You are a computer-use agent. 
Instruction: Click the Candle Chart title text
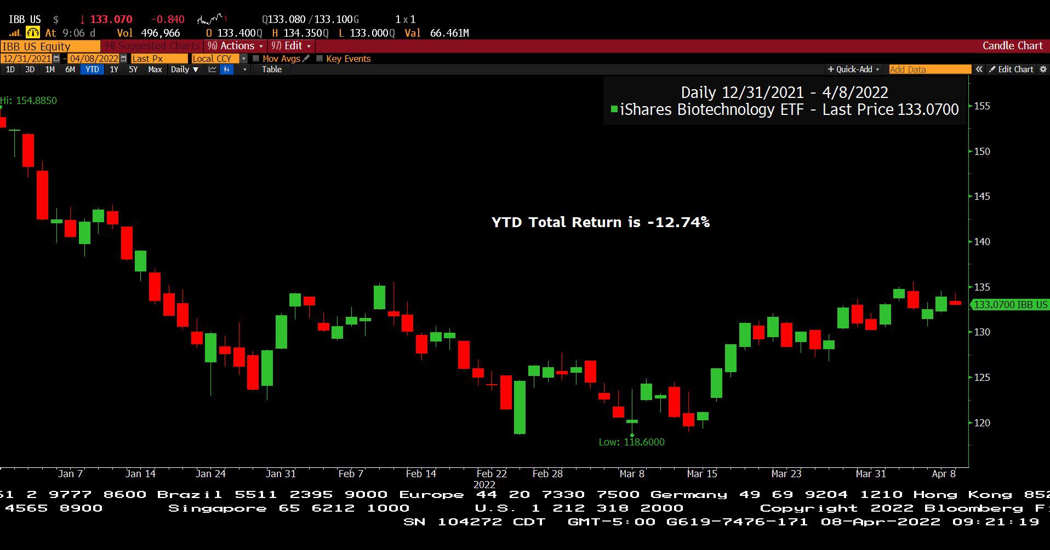(1013, 46)
